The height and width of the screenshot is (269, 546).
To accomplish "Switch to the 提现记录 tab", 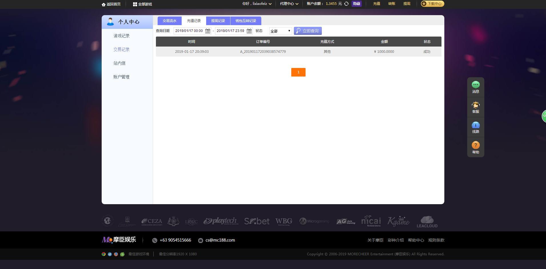I will (218, 21).
